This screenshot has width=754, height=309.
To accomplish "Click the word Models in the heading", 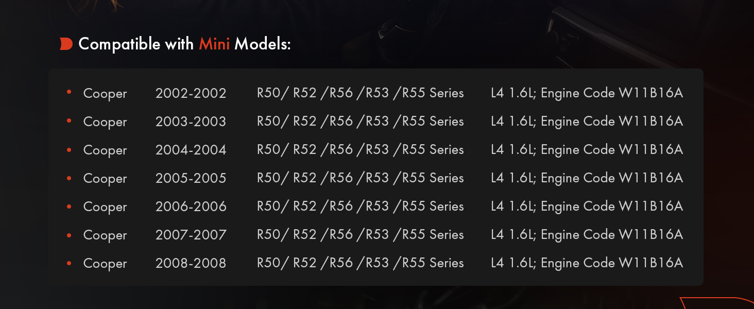I will point(263,44).
